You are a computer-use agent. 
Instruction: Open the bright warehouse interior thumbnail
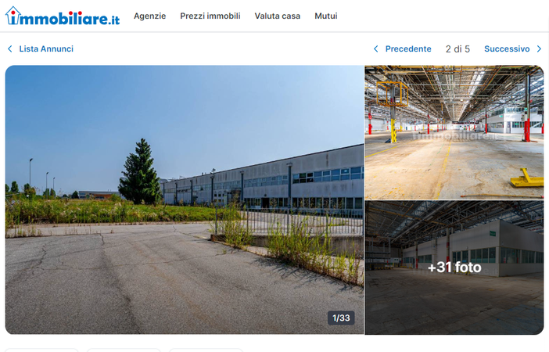pos(454,132)
